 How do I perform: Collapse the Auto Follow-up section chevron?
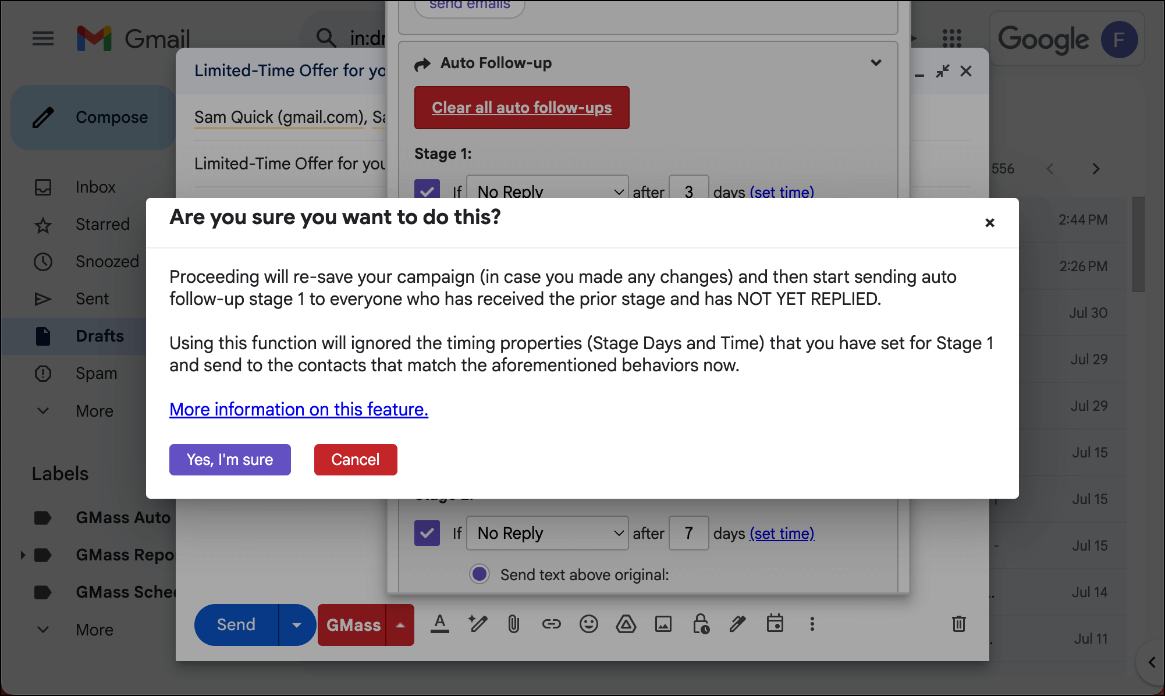pos(876,63)
